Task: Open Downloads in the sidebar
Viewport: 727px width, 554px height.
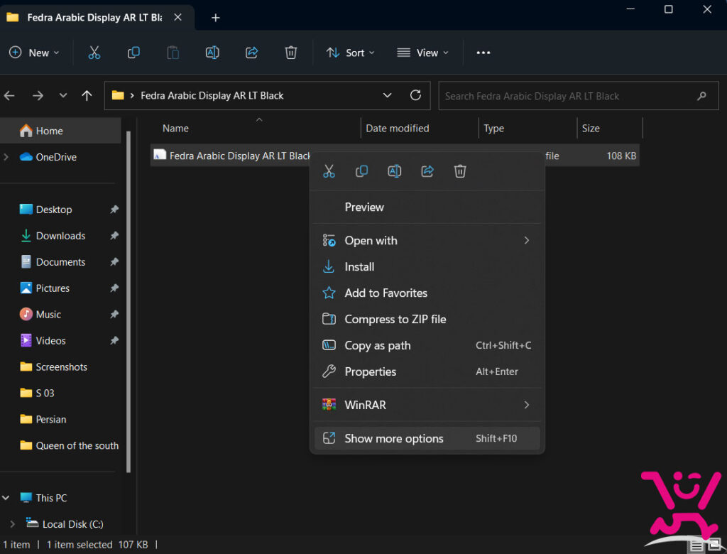Action: [60, 236]
